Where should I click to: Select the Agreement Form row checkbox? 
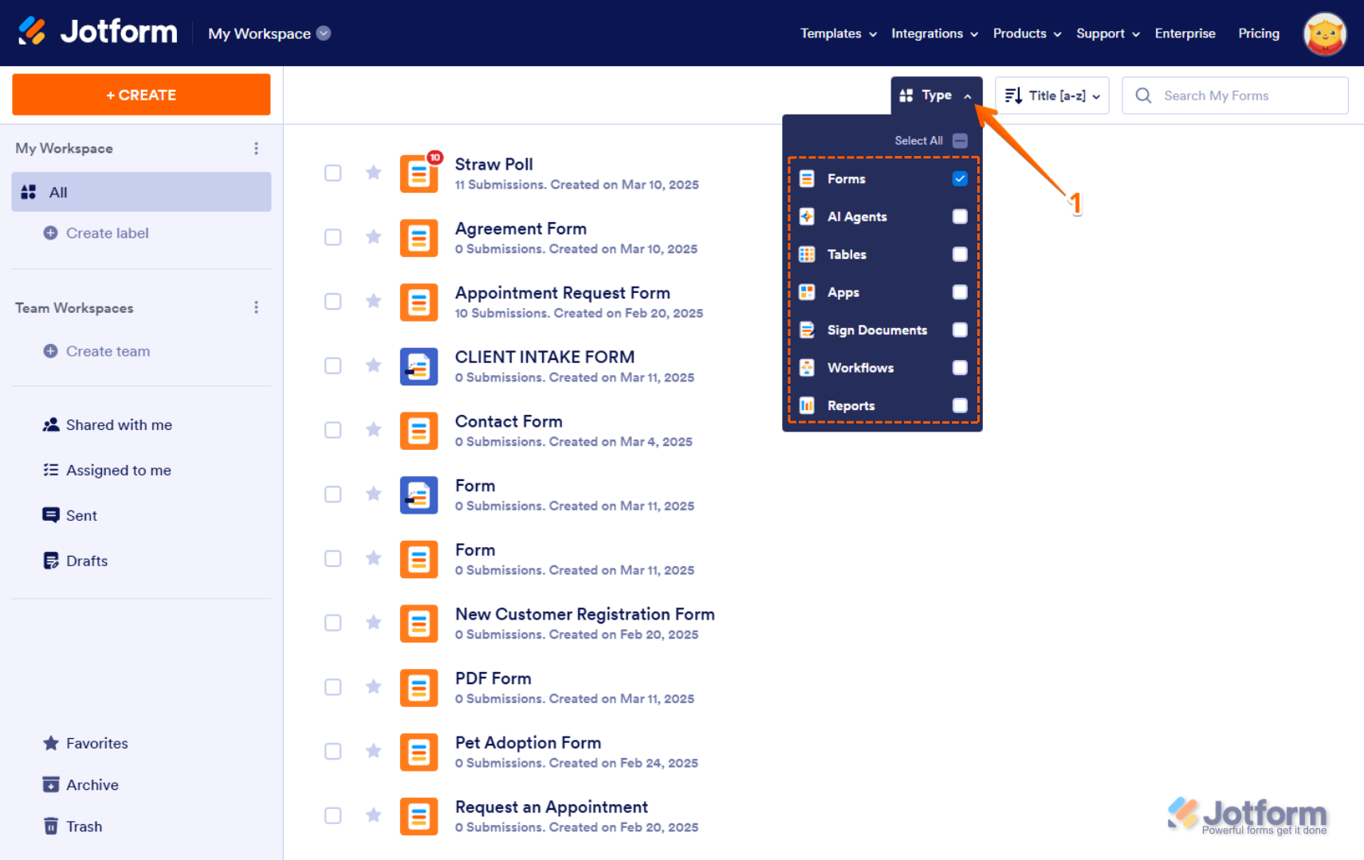click(x=333, y=237)
